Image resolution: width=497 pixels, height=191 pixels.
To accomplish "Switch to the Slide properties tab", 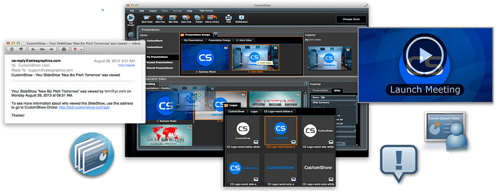I will click(x=337, y=90).
